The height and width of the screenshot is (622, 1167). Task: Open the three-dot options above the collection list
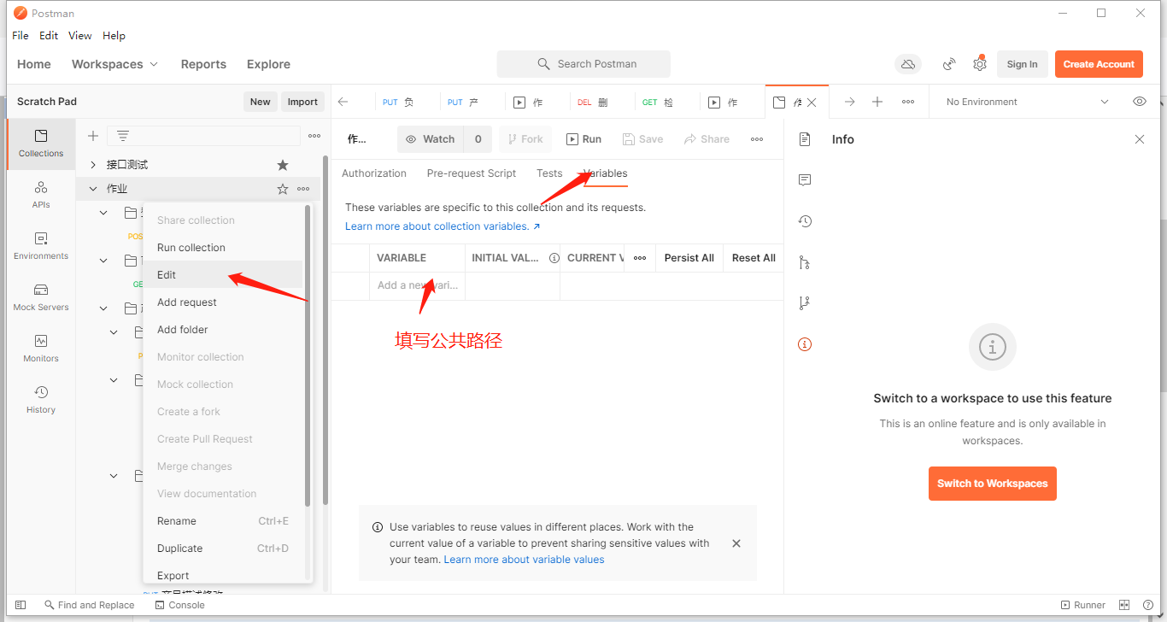(314, 136)
